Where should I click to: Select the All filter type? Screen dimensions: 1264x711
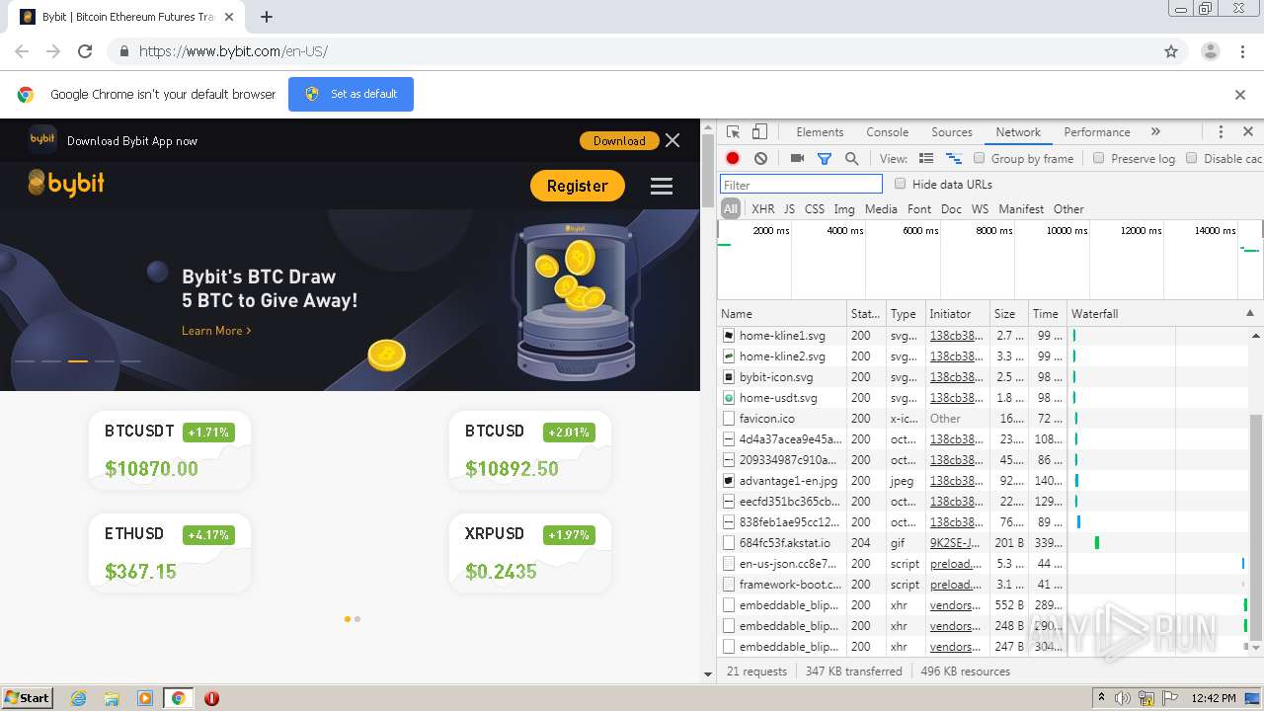[730, 209]
